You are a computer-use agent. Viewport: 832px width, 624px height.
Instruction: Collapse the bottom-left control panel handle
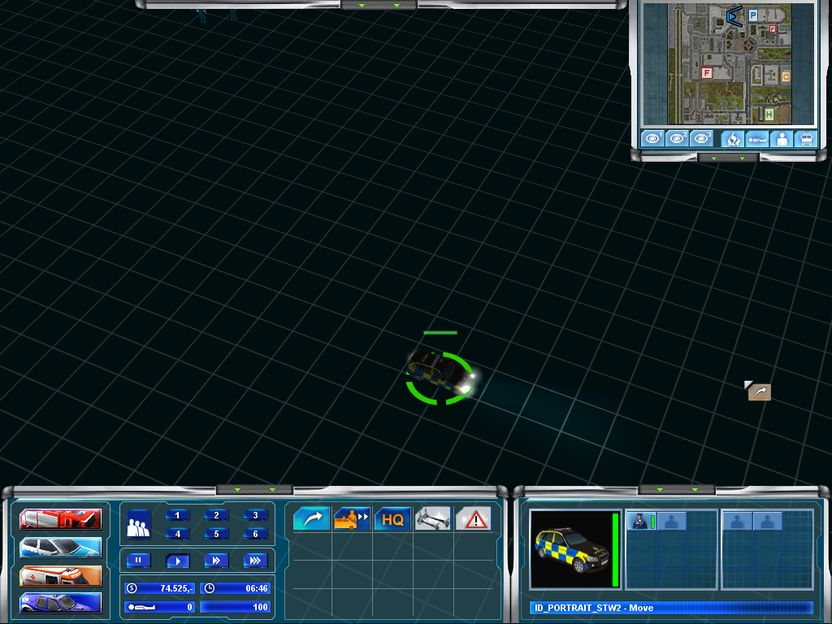254,489
